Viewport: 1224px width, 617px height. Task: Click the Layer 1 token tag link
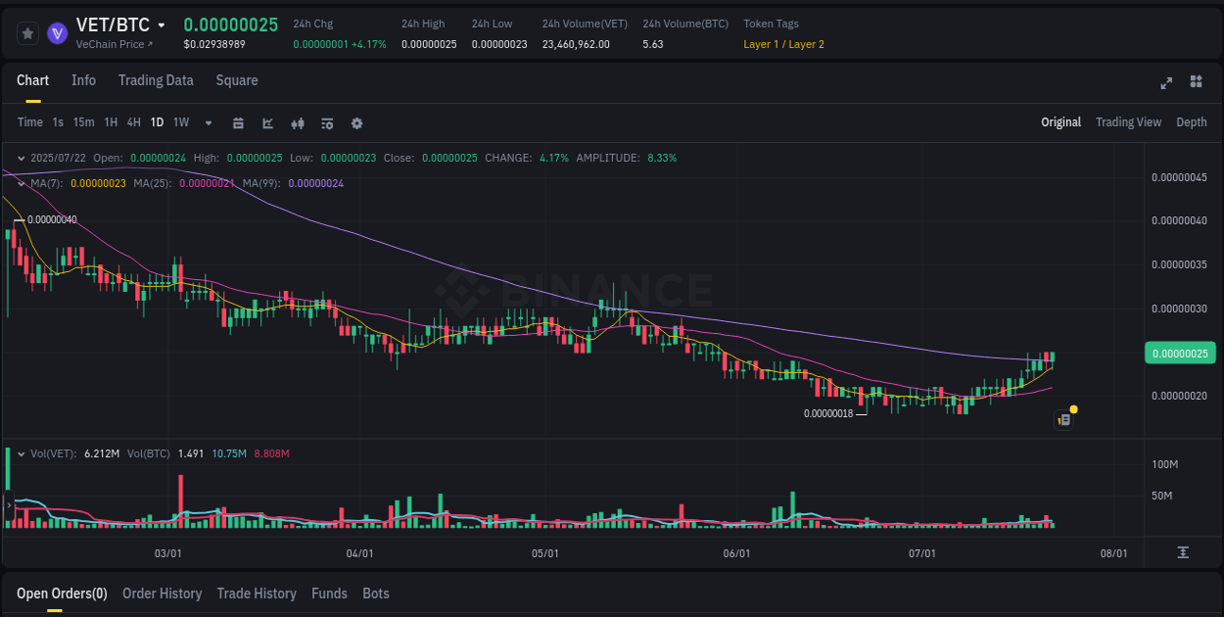coord(759,44)
